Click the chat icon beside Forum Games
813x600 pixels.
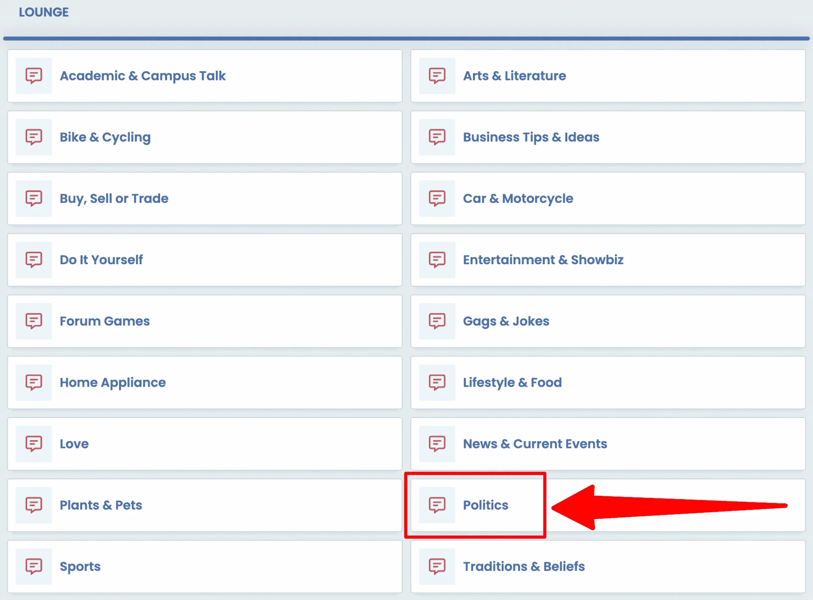[x=34, y=321]
